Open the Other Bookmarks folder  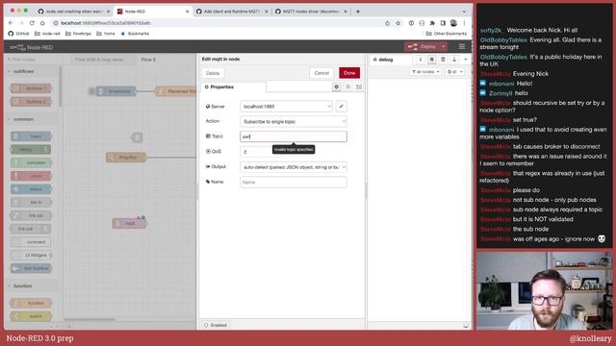447,34
